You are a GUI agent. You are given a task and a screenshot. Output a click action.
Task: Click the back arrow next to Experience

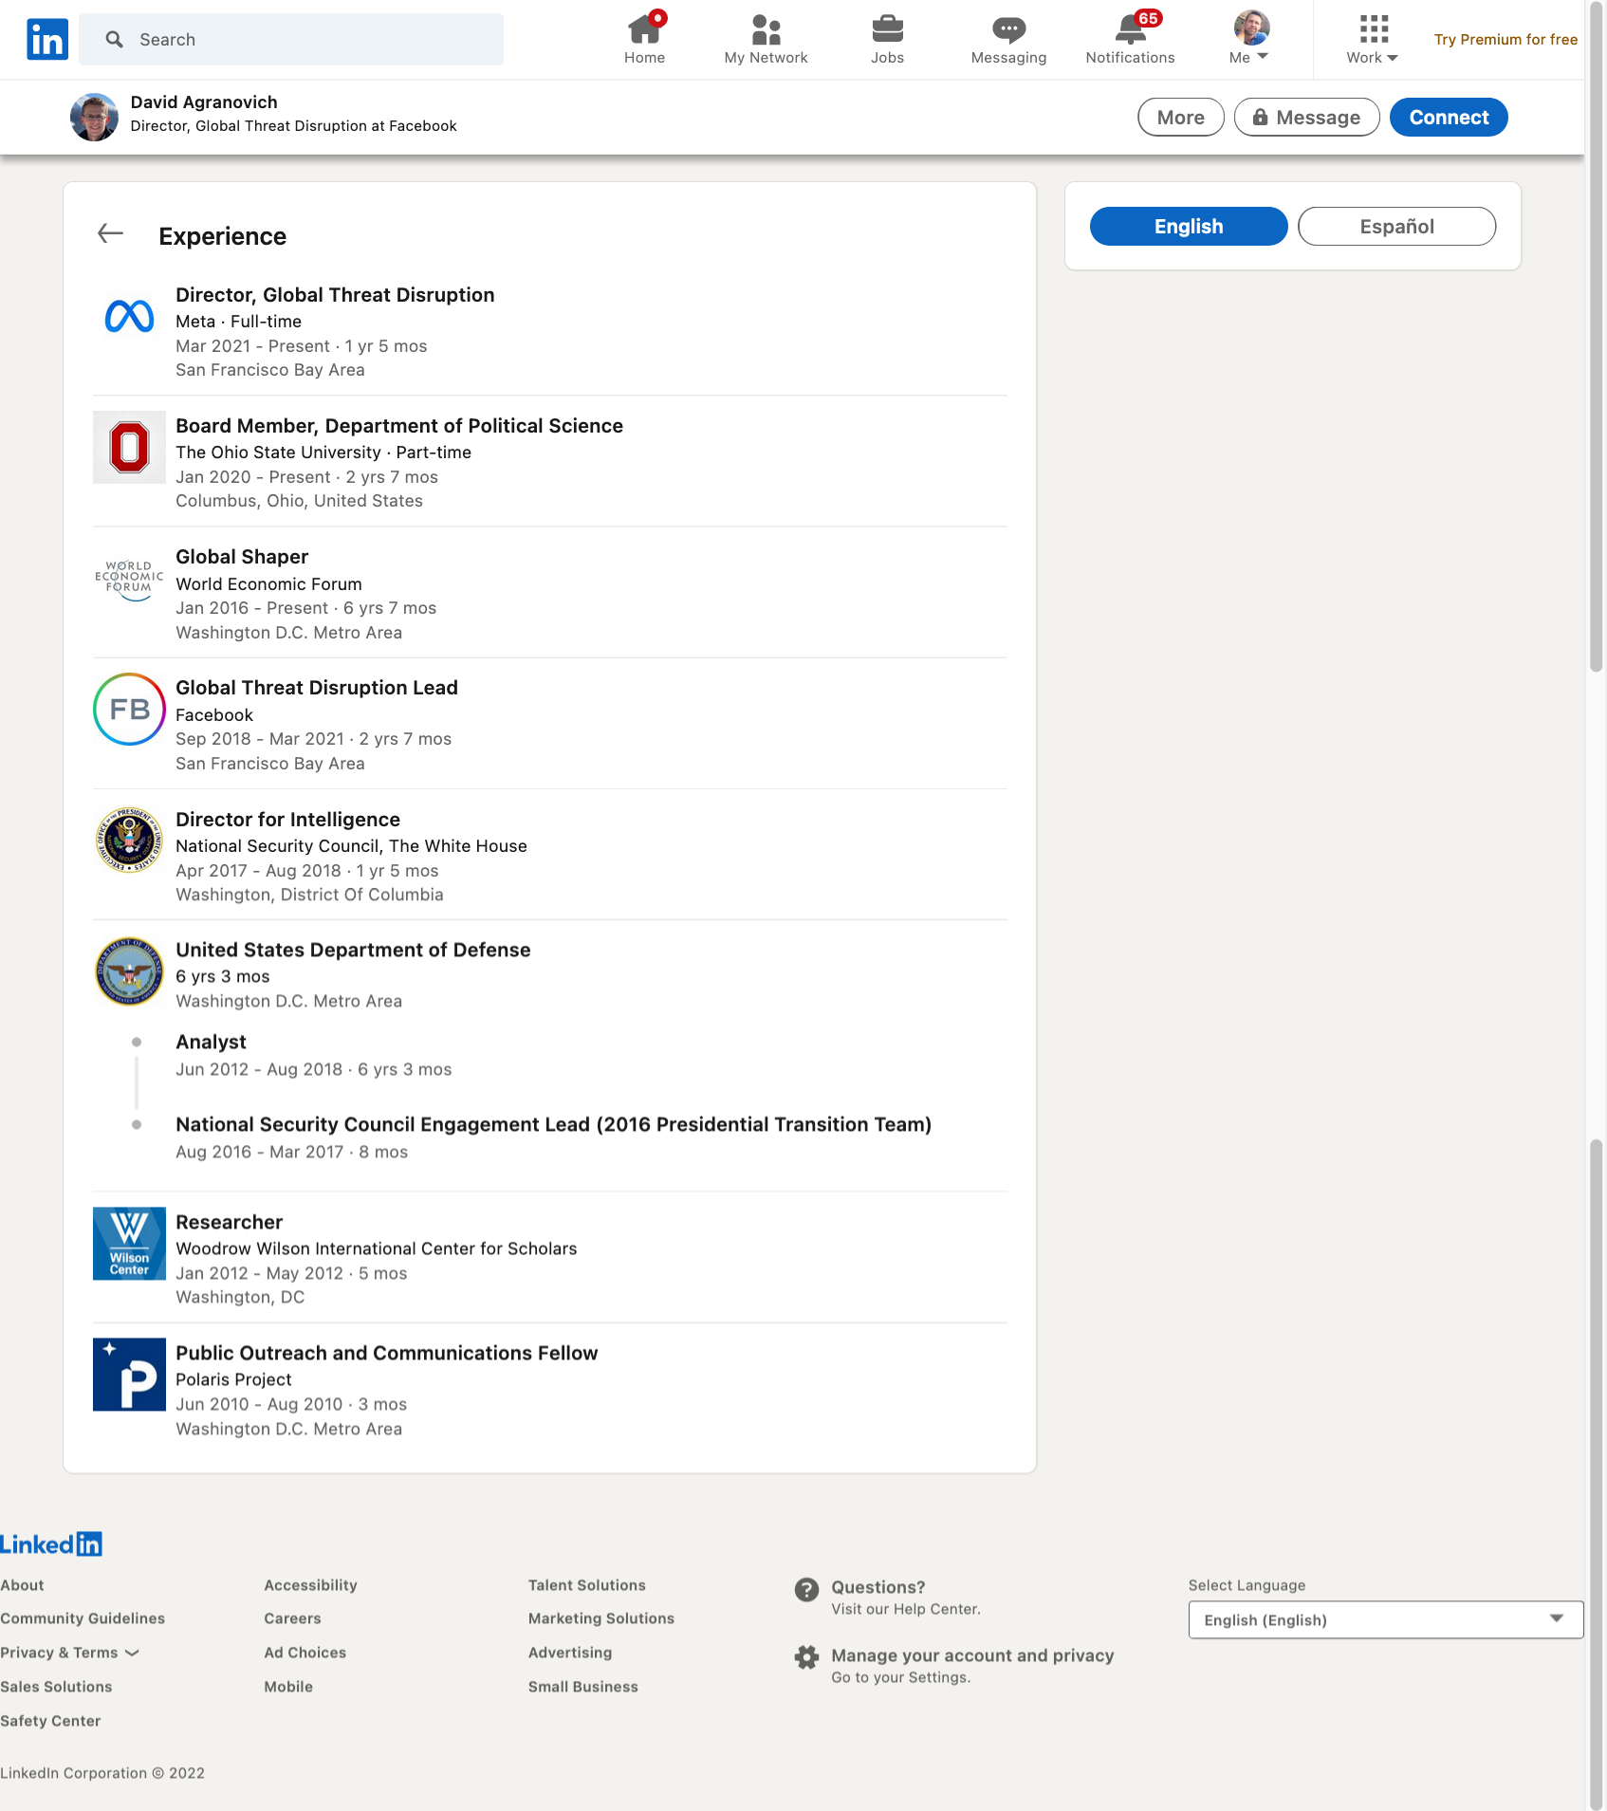coord(111,233)
